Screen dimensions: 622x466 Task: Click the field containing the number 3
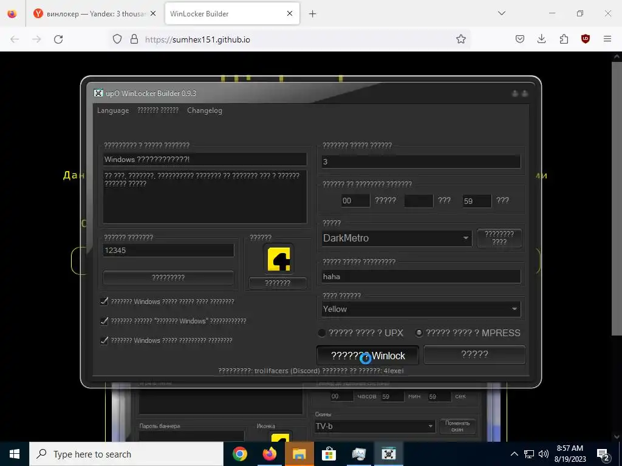[x=421, y=161]
